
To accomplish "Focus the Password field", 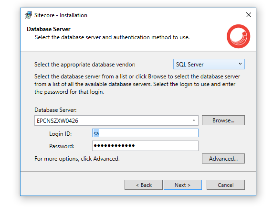I will click(x=145, y=146).
